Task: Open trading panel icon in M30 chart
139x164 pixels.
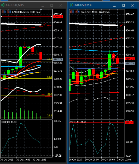Action: (x=77, y=12)
